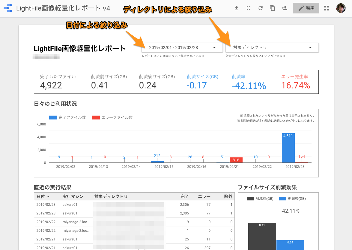The image size is (352, 250).
Task: Click completed count 2,306 in results table
Action: (184, 205)
